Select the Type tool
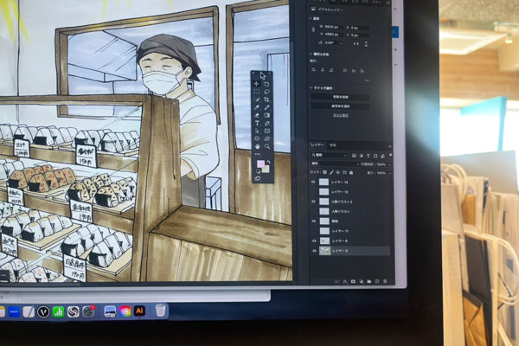This screenshot has height=346, width=519. [x=257, y=123]
